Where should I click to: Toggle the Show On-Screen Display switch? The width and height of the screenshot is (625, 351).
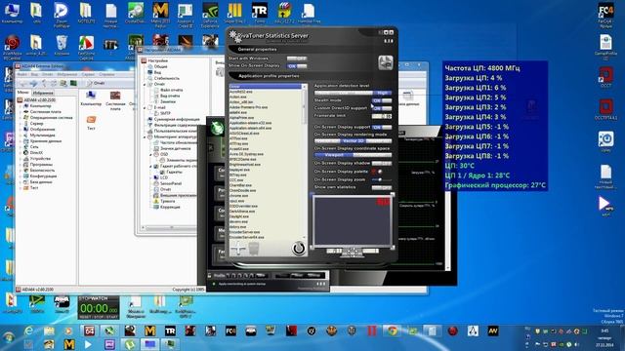click(297, 66)
